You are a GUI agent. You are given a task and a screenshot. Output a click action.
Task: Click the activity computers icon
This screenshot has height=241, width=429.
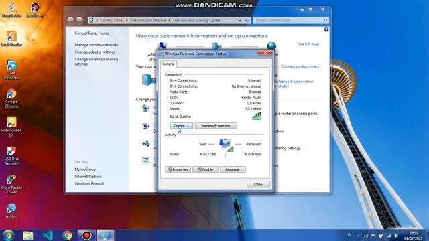tap(227, 145)
